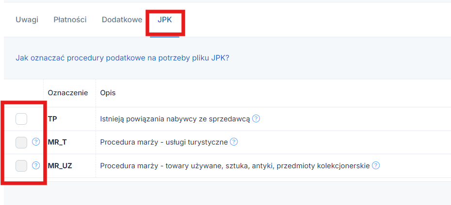Tick the TP checkbox
Image resolution: width=451 pixels, height=205 pixels.
click(21, 119)
